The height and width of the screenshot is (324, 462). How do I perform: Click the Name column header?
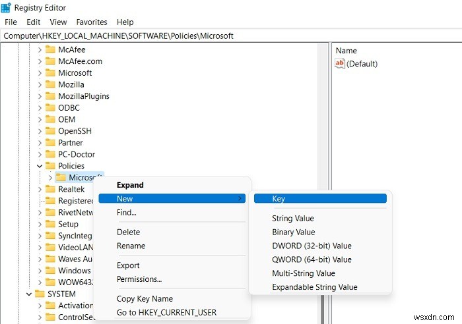[346, 50]
